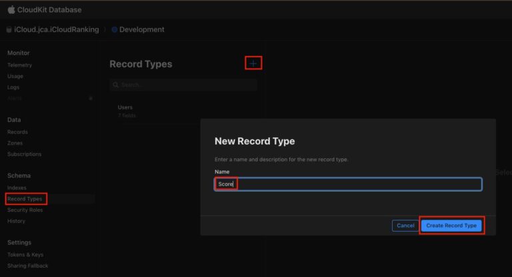Select Record Types in the sidebar
This screenshot has height=277, width=512.
pos(25,199)
